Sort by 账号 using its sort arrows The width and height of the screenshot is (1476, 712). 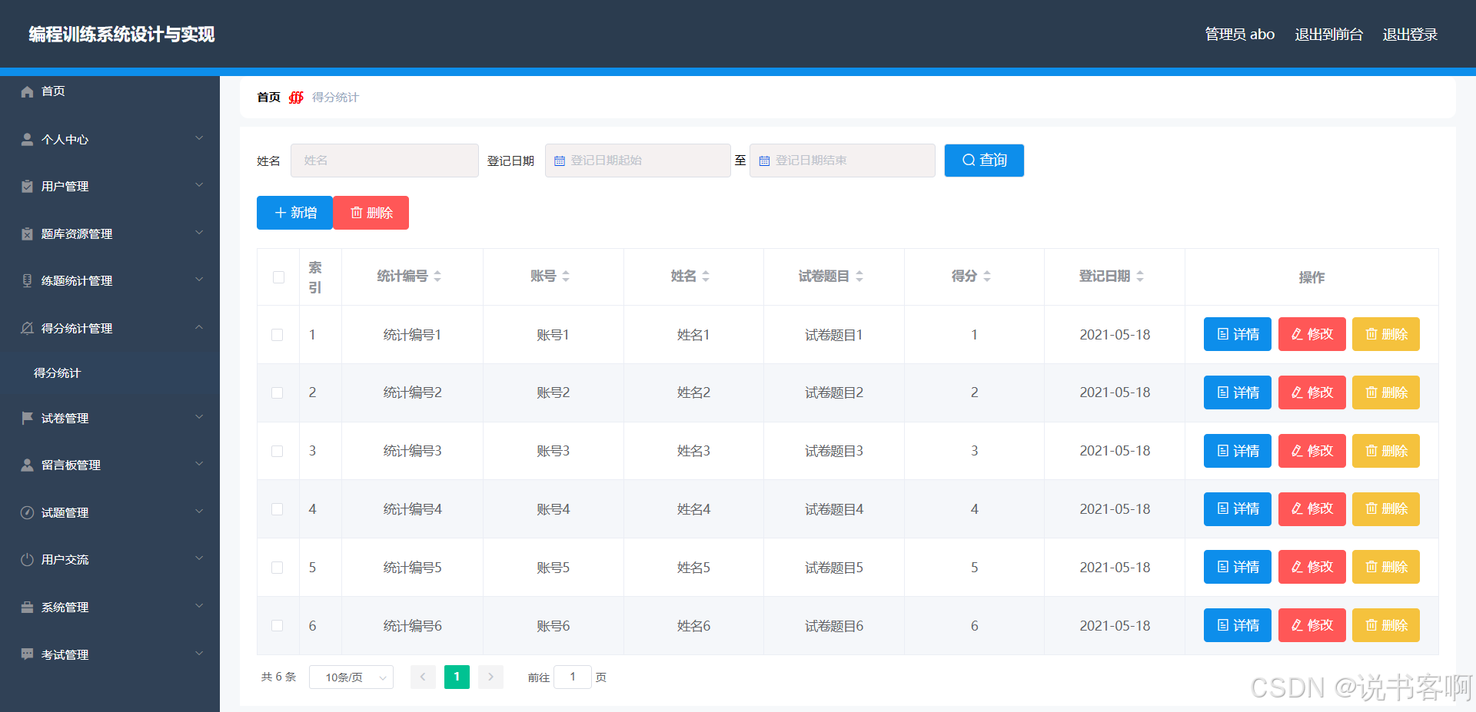click(x=566, y=277)
